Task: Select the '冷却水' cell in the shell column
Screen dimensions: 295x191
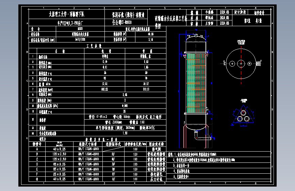Action: coord(105,56)
